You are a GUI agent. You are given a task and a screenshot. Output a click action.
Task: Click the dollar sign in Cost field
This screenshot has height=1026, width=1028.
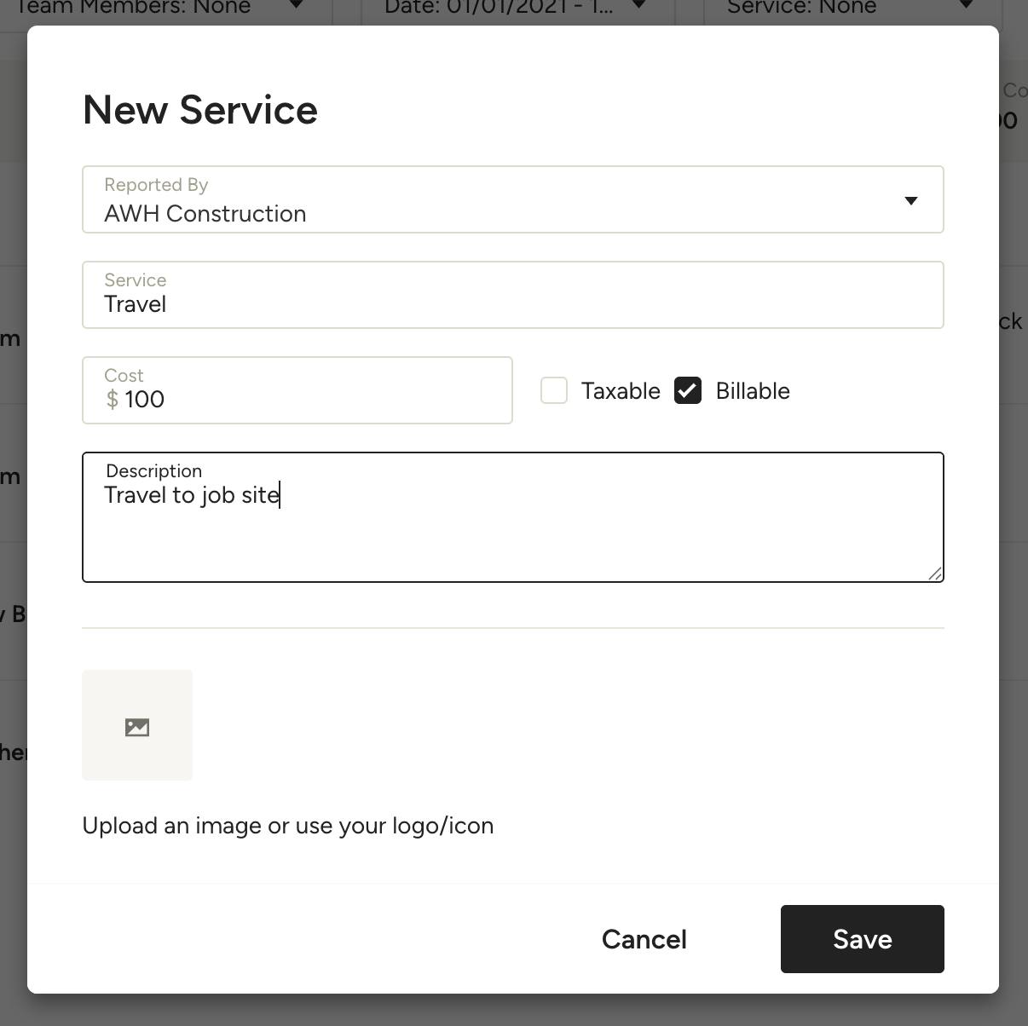[112, 399]
